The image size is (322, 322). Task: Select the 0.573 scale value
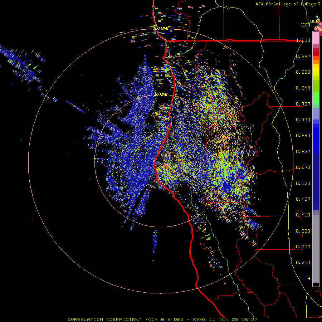coord(303,167)
